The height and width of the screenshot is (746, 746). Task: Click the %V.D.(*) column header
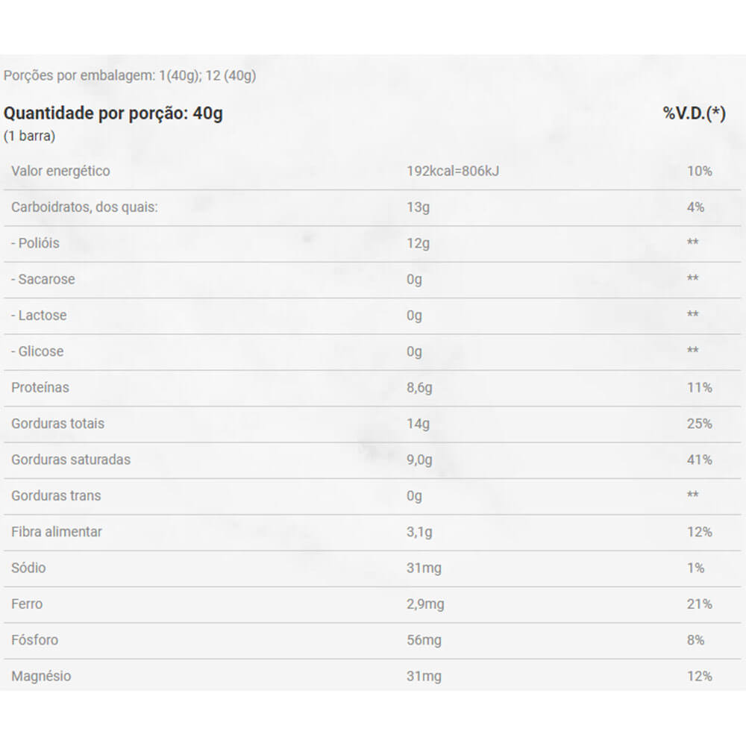click(x=694, y=113)
